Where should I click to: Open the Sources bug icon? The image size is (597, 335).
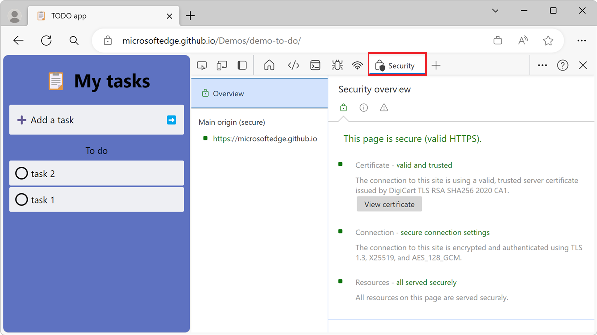click(x=337, y=65)
